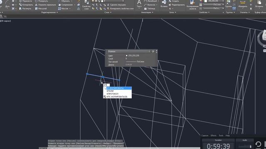This screenshot has height=149, width=266.
Task: Expand the Утилиты panel
Action: (x=245, y=12)
